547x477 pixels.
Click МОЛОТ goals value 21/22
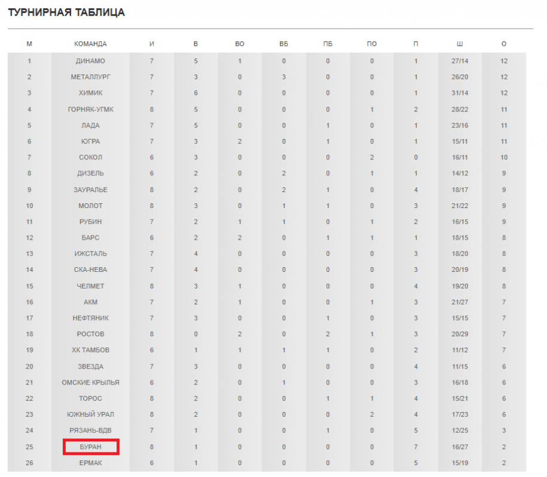coord(460,206)
